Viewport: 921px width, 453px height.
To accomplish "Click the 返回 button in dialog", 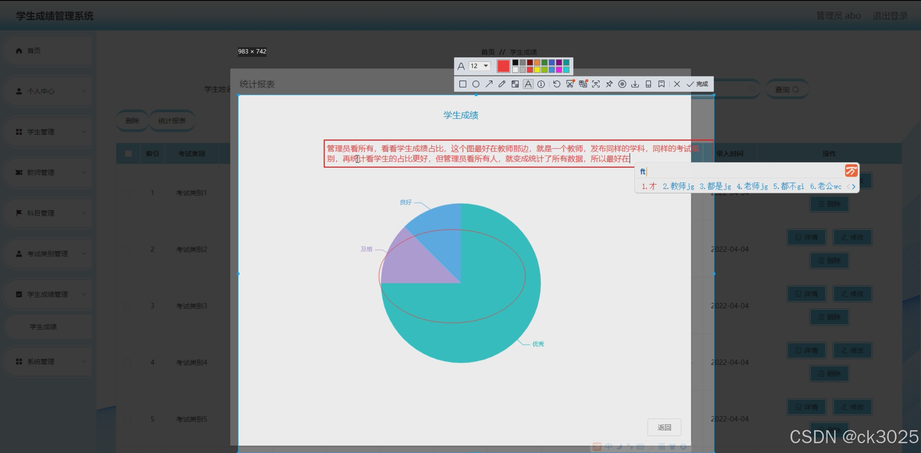I will pyautogui.click(x=664, y=427).
